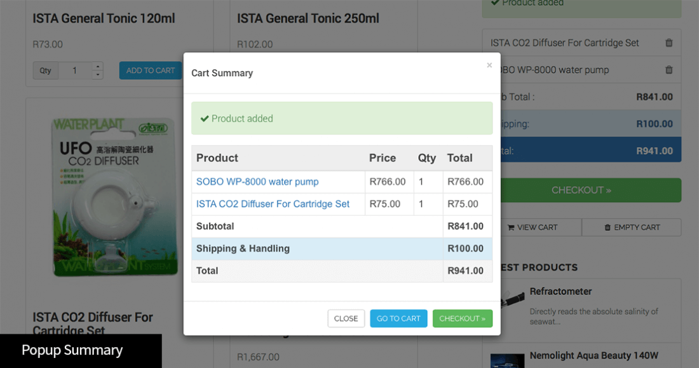Select Nemolight Aqua Beauty 140W product link
Screen dimensions: 699x368
594,355
